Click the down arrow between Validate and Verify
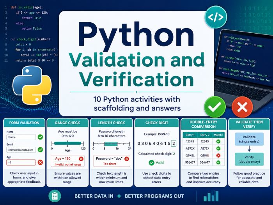The image size is (273, 205). [x=249, y=149]
